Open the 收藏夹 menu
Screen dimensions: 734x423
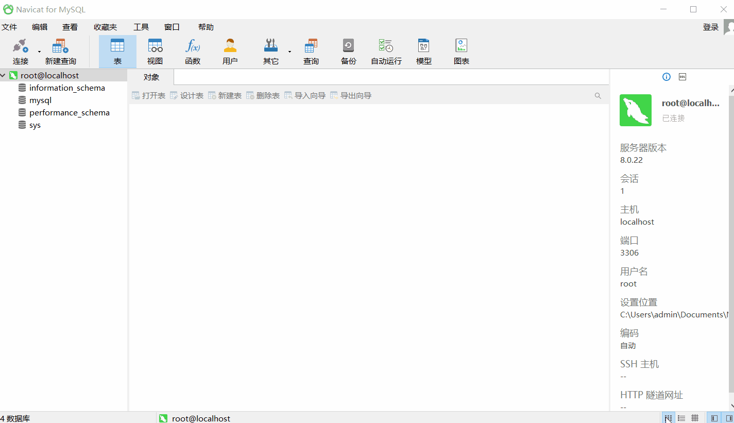tap(105, 27)
